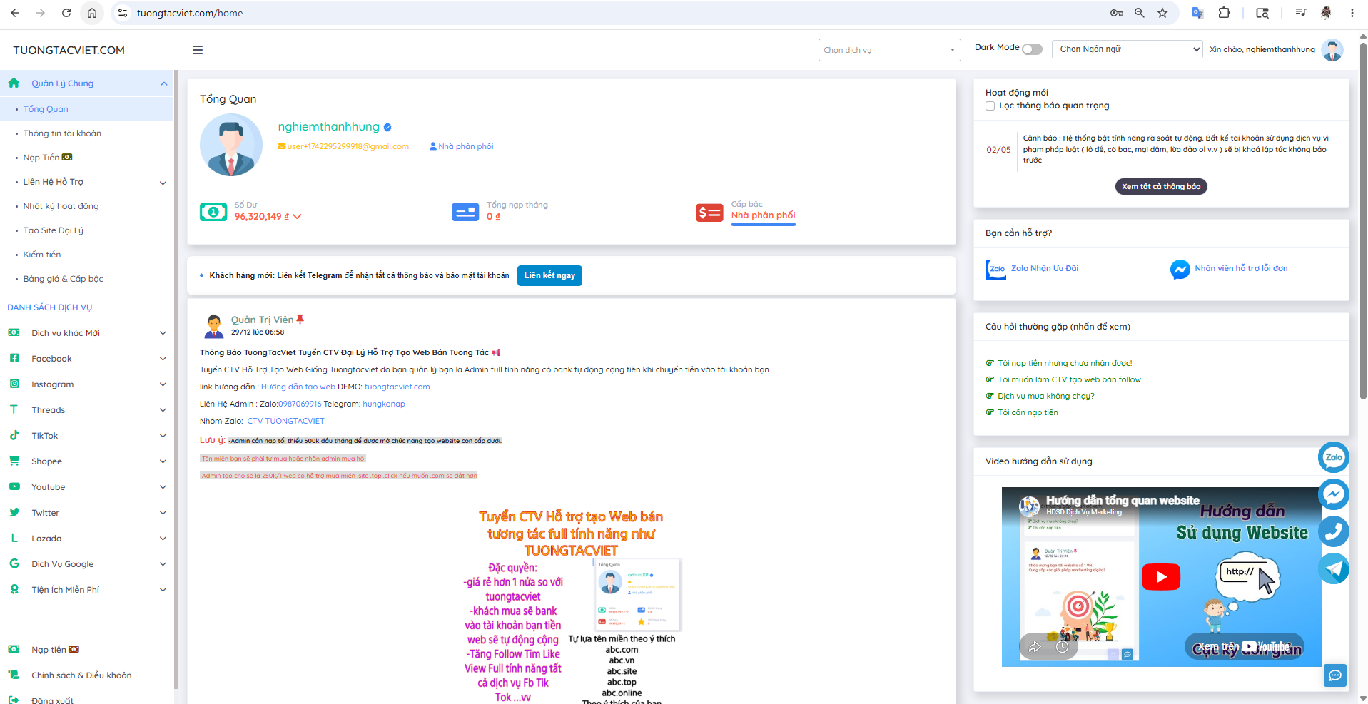The width and height of the screenshot is (1368, 704).
Task: Click 'Xem tất cả thông báo' button
Action: click(1161, 186)
